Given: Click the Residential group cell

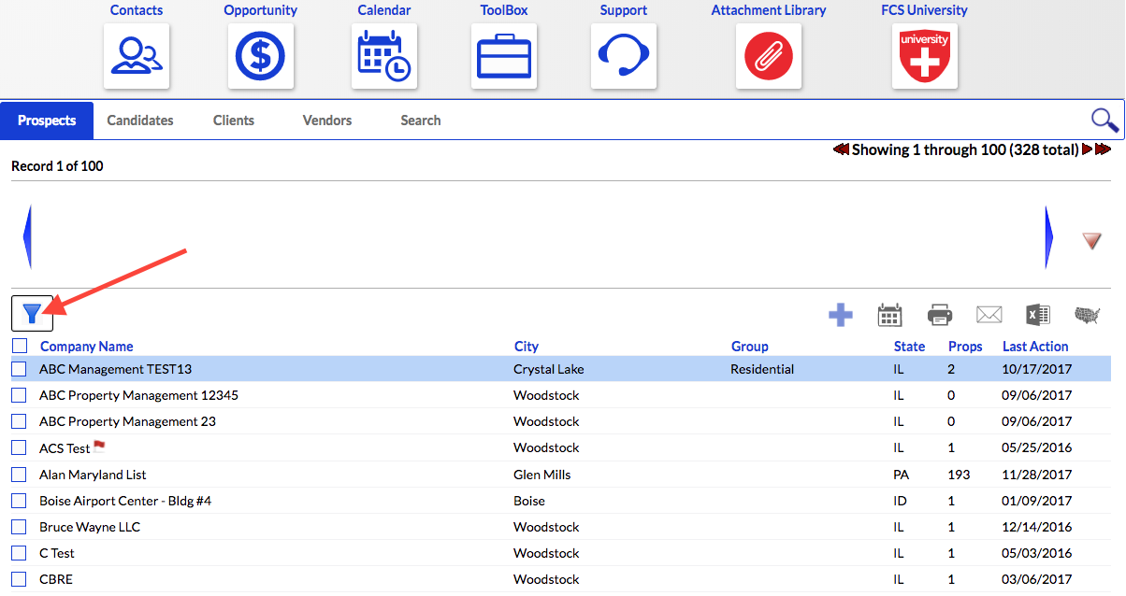Looking at the screenshot, I should coord(762,369).
